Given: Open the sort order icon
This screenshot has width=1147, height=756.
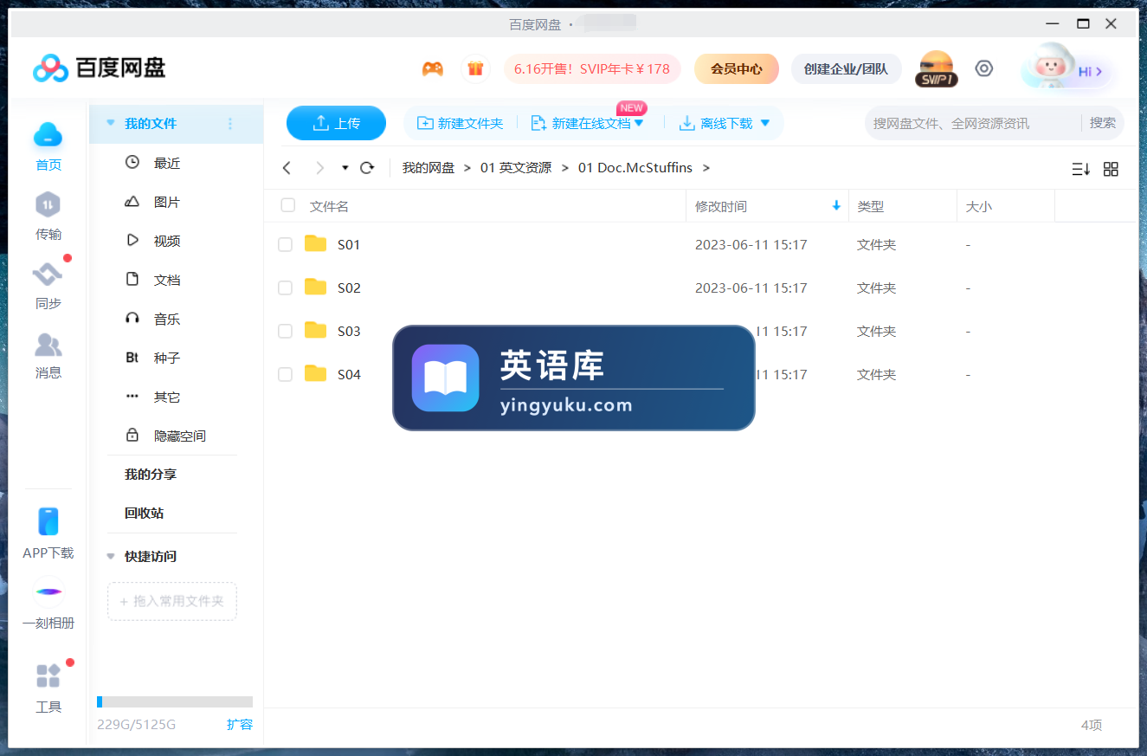Looking at the screenshot, I should tap(1080, 170).
